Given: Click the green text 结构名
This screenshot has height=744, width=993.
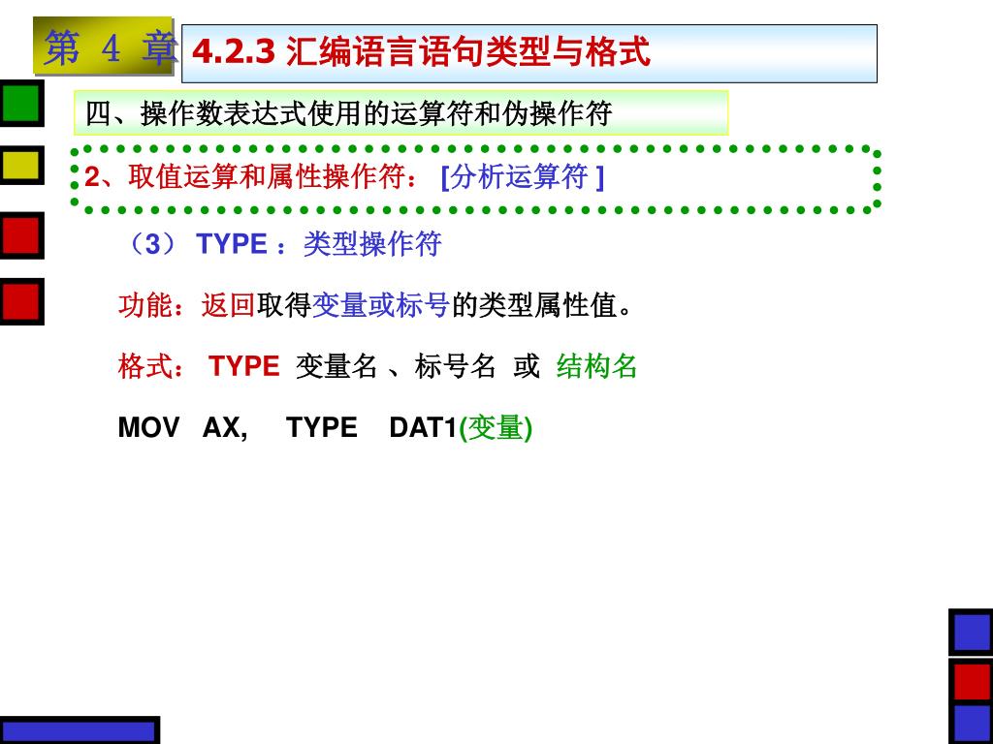Looking at the screenshot, I should pos(597,366).
